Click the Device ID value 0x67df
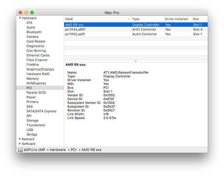224x176 pixels. (x=109, y=99)
